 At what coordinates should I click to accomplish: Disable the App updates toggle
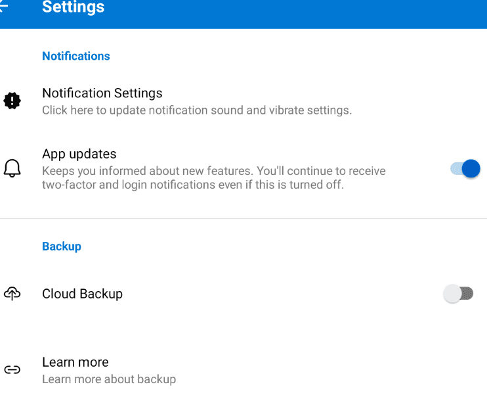coord(465,169)
